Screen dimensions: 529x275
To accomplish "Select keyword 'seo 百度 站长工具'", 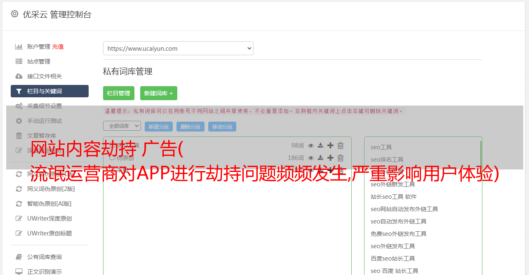I will pos(395,271).
